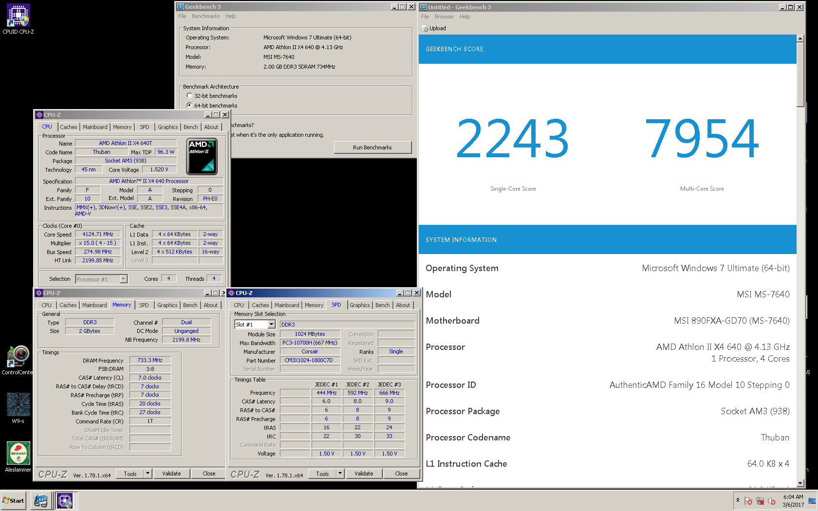The height and width of the screenshot is (511, 818).
Task: Click Run Benchmarks button
Action: tap(372, 147)
